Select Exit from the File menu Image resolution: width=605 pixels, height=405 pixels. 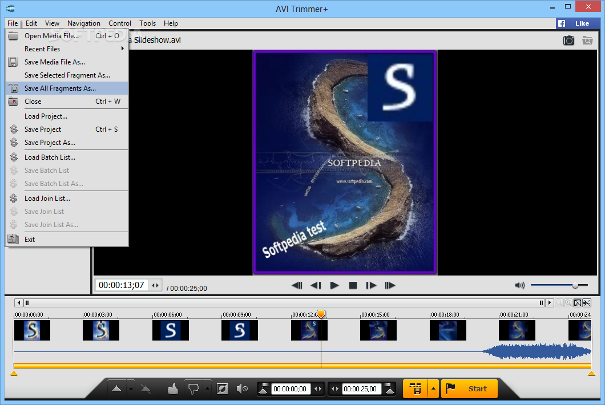coord(67,240)
